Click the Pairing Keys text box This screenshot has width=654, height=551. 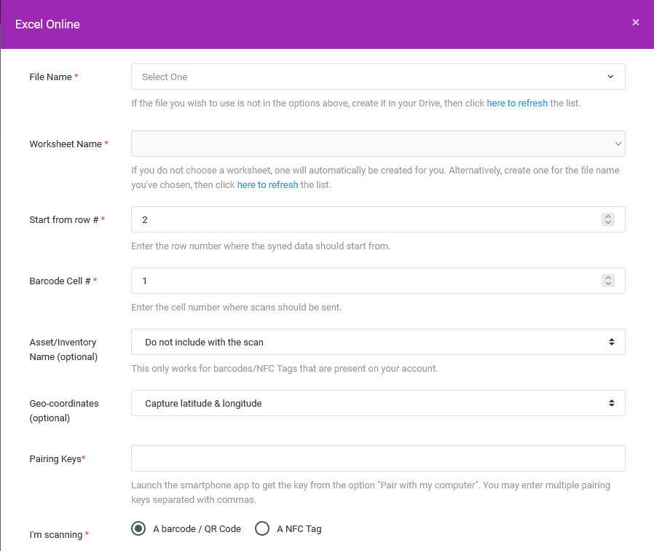(x=378, y=458)
